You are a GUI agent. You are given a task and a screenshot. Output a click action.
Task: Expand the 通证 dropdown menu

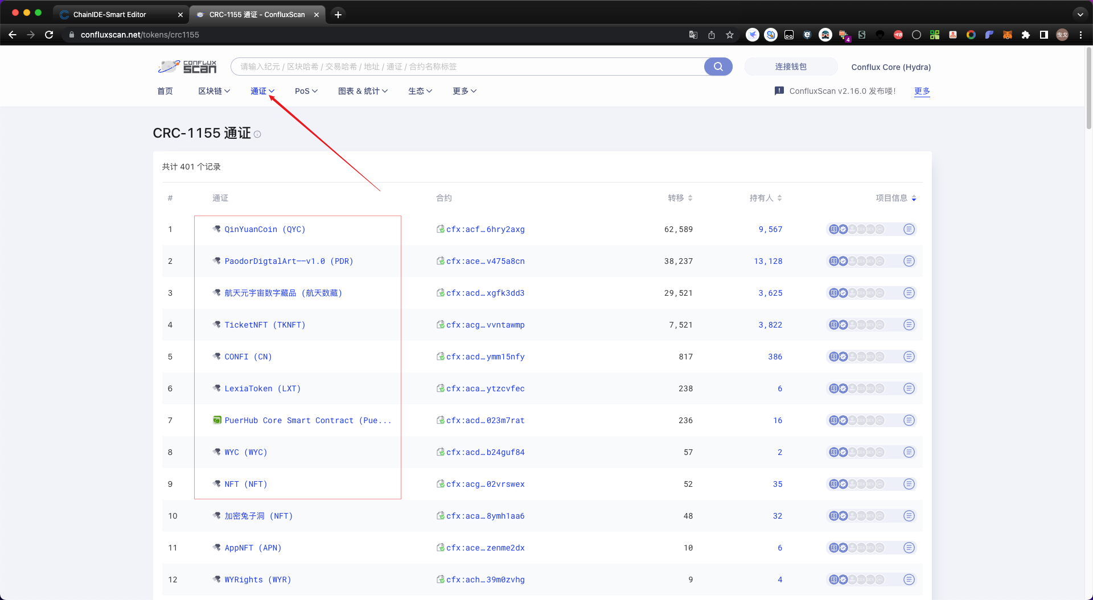coord(262,91)
